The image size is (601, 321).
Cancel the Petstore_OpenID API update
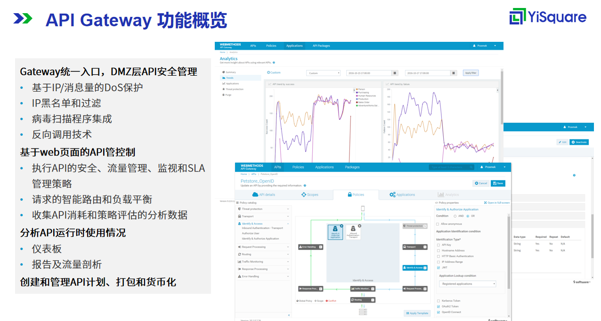[481, 183]
